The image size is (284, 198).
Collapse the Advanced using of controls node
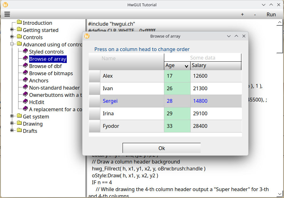coord(12,44)
